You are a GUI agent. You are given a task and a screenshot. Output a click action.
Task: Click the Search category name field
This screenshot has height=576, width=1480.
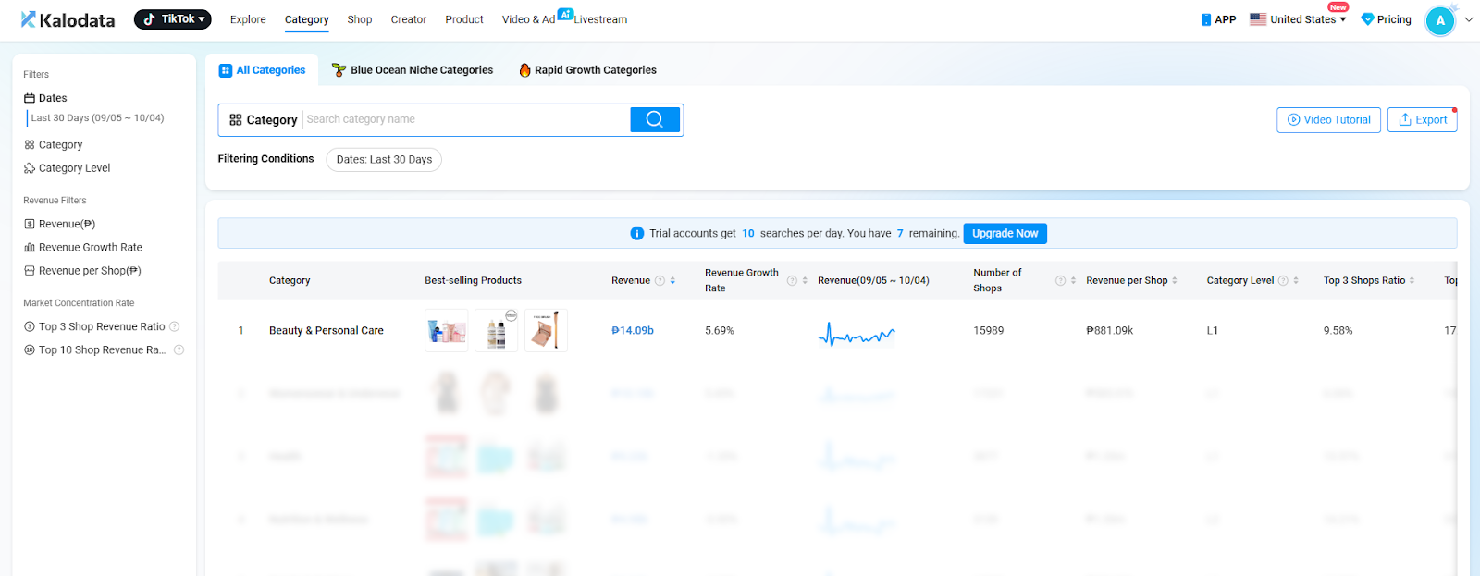(465, 119)
